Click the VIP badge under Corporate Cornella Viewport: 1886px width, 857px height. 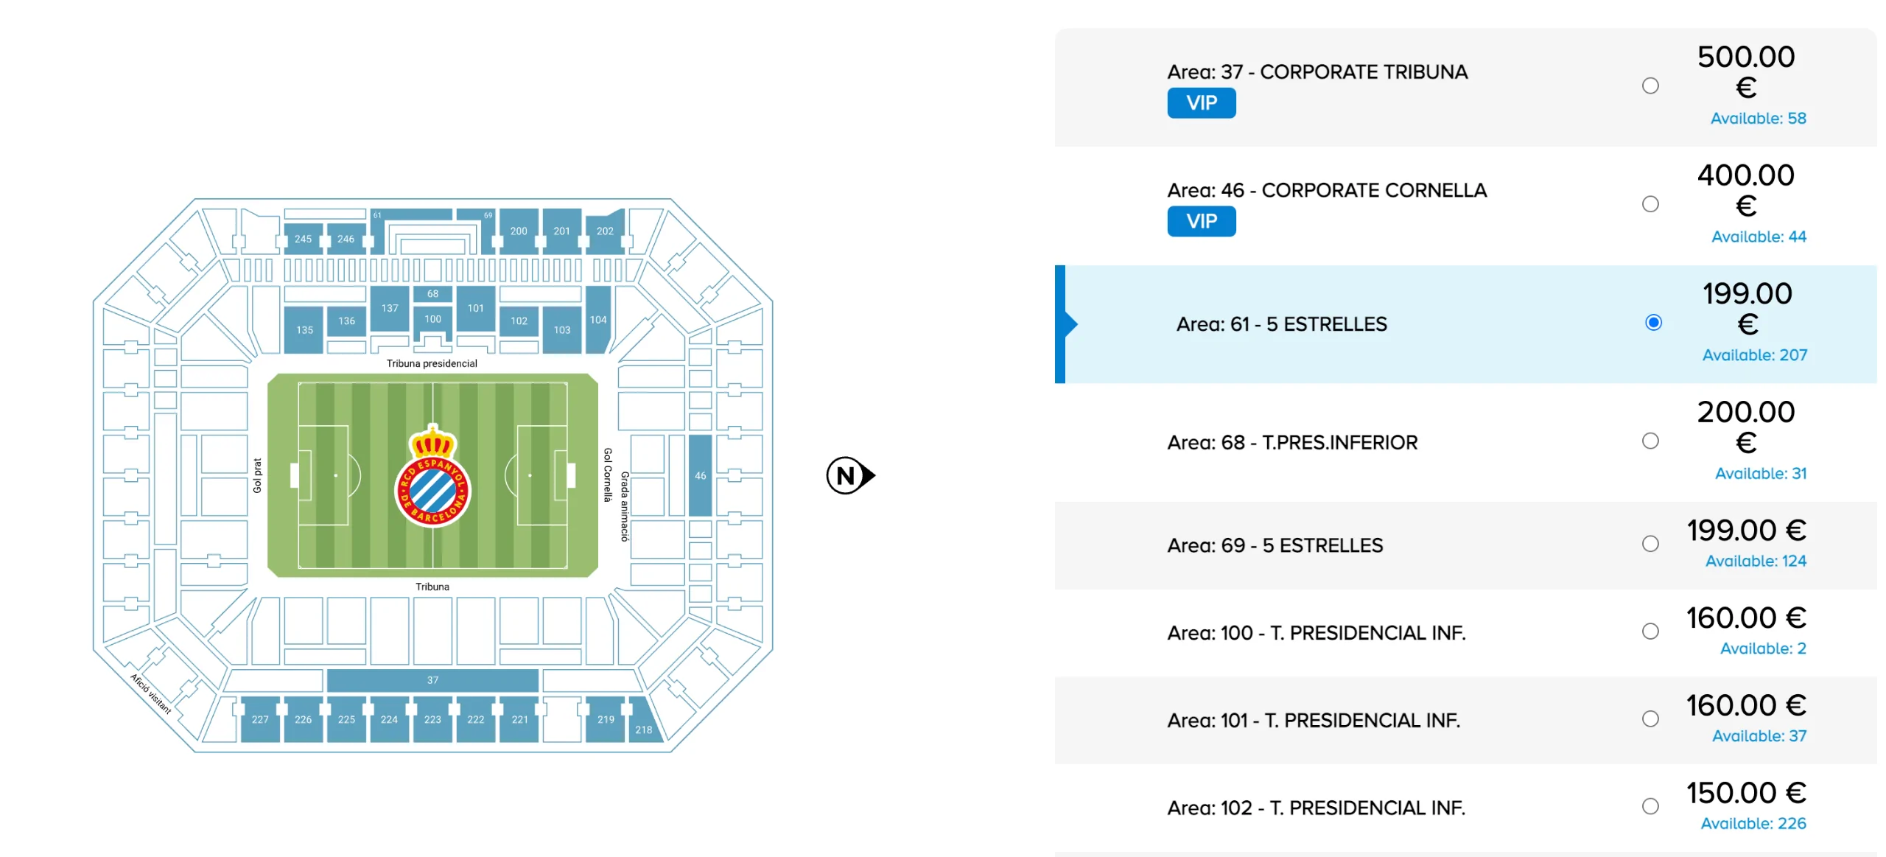coord(1201,221)
